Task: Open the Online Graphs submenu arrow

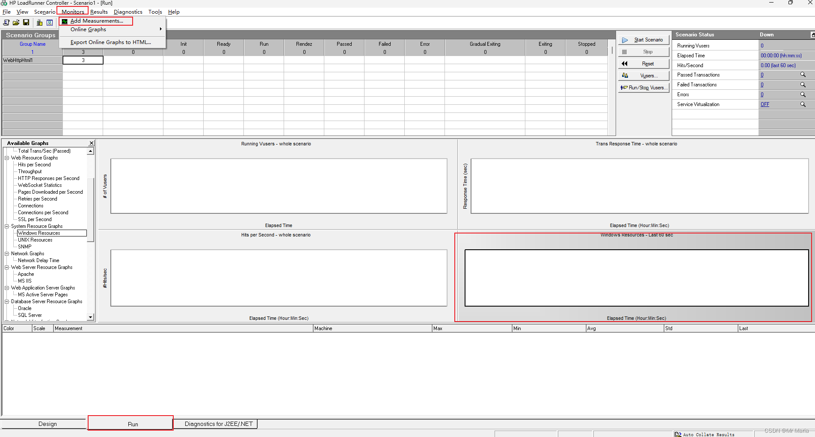Action: click(161, 29)
